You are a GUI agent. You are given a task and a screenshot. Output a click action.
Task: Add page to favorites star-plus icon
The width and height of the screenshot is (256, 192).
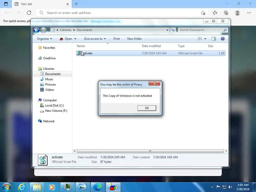[203, 13]
